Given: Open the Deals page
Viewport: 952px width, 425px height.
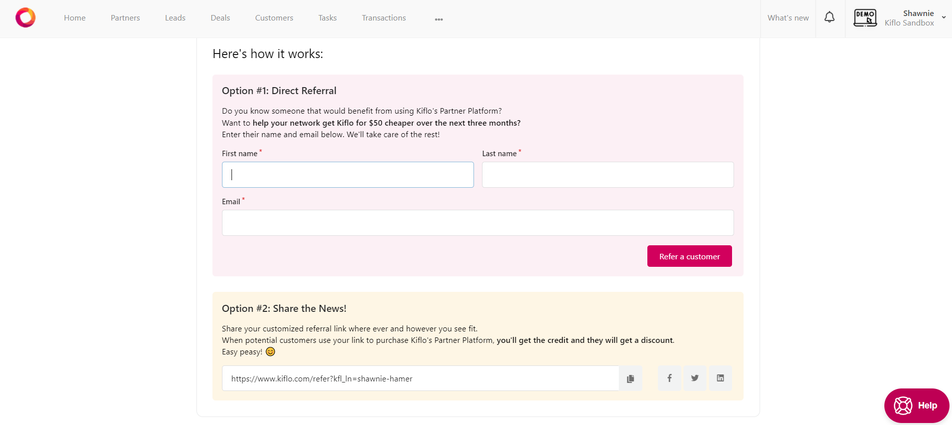Looking at the screenshot, I should point(220,18).
